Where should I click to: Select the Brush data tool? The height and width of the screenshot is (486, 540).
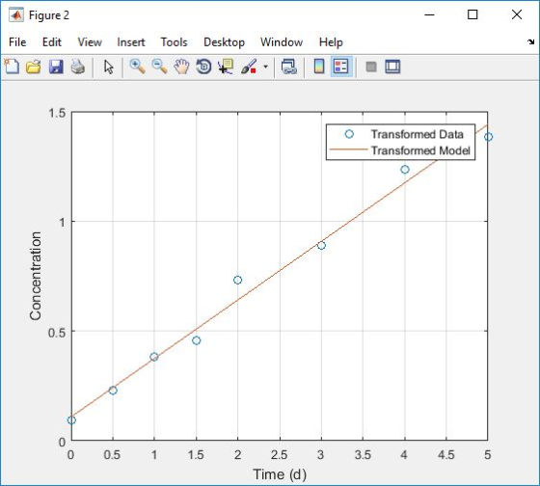coord(249,67)
